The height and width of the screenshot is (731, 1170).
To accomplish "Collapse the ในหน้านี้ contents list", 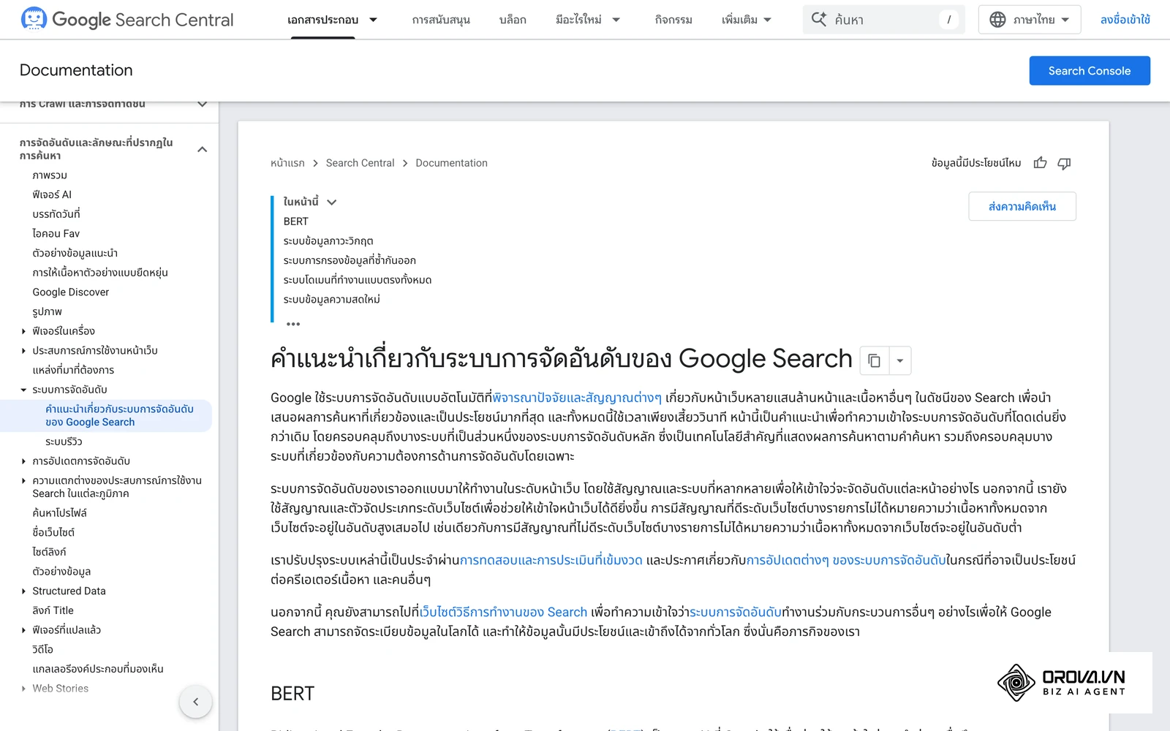I will (x=331, y=202).
